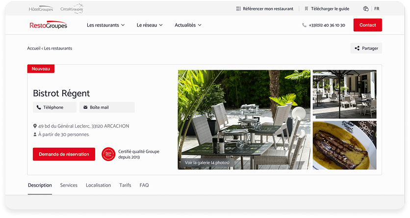Click the Bistrot Régent title

tap(61, 93)
